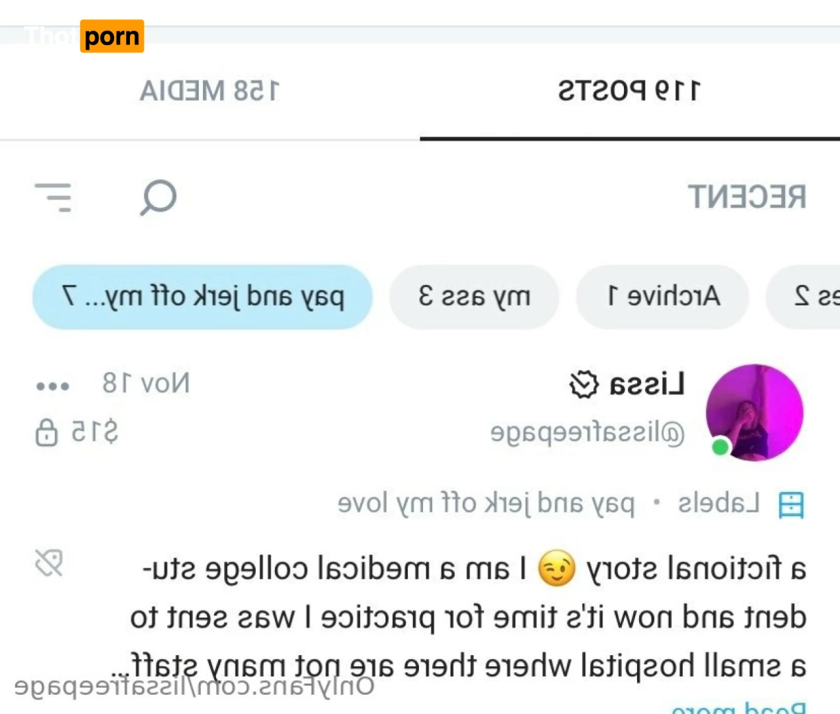Open the three-dot post options menu

52,386
